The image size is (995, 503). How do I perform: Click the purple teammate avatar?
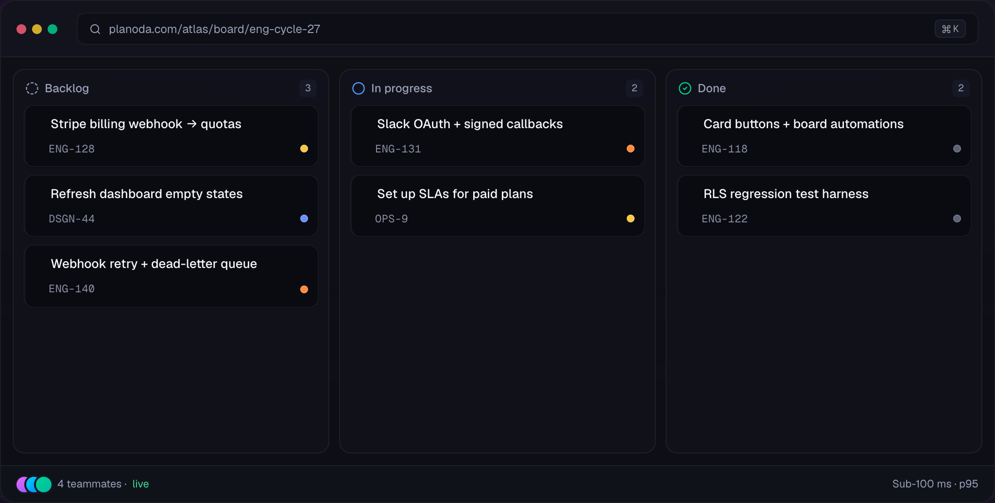tap(20, 484)
